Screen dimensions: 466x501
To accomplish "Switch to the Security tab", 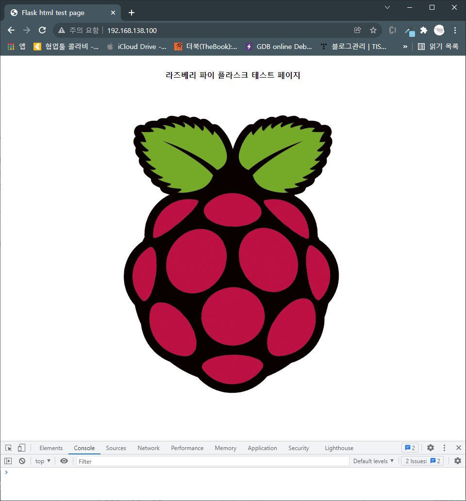I will pyautogui.click(x=299, y=448).
